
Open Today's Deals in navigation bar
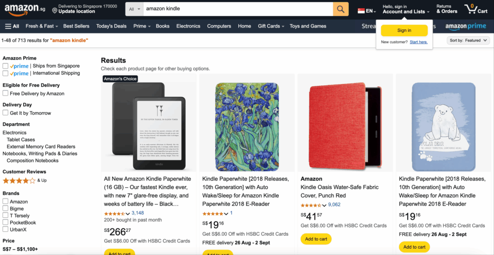(x=111, y=26)
